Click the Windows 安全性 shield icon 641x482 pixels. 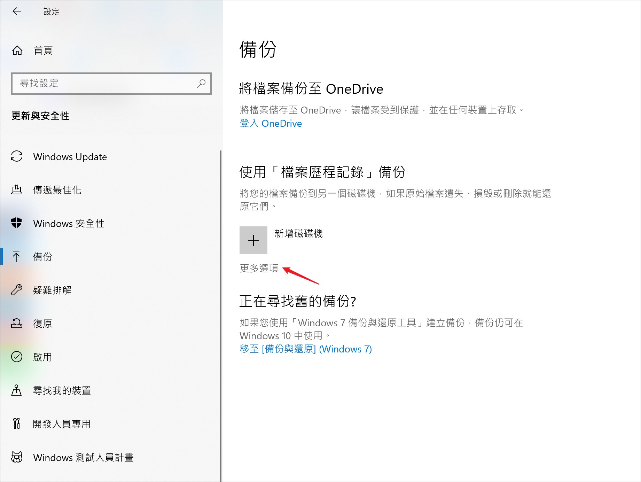click(x=17, y=223)
